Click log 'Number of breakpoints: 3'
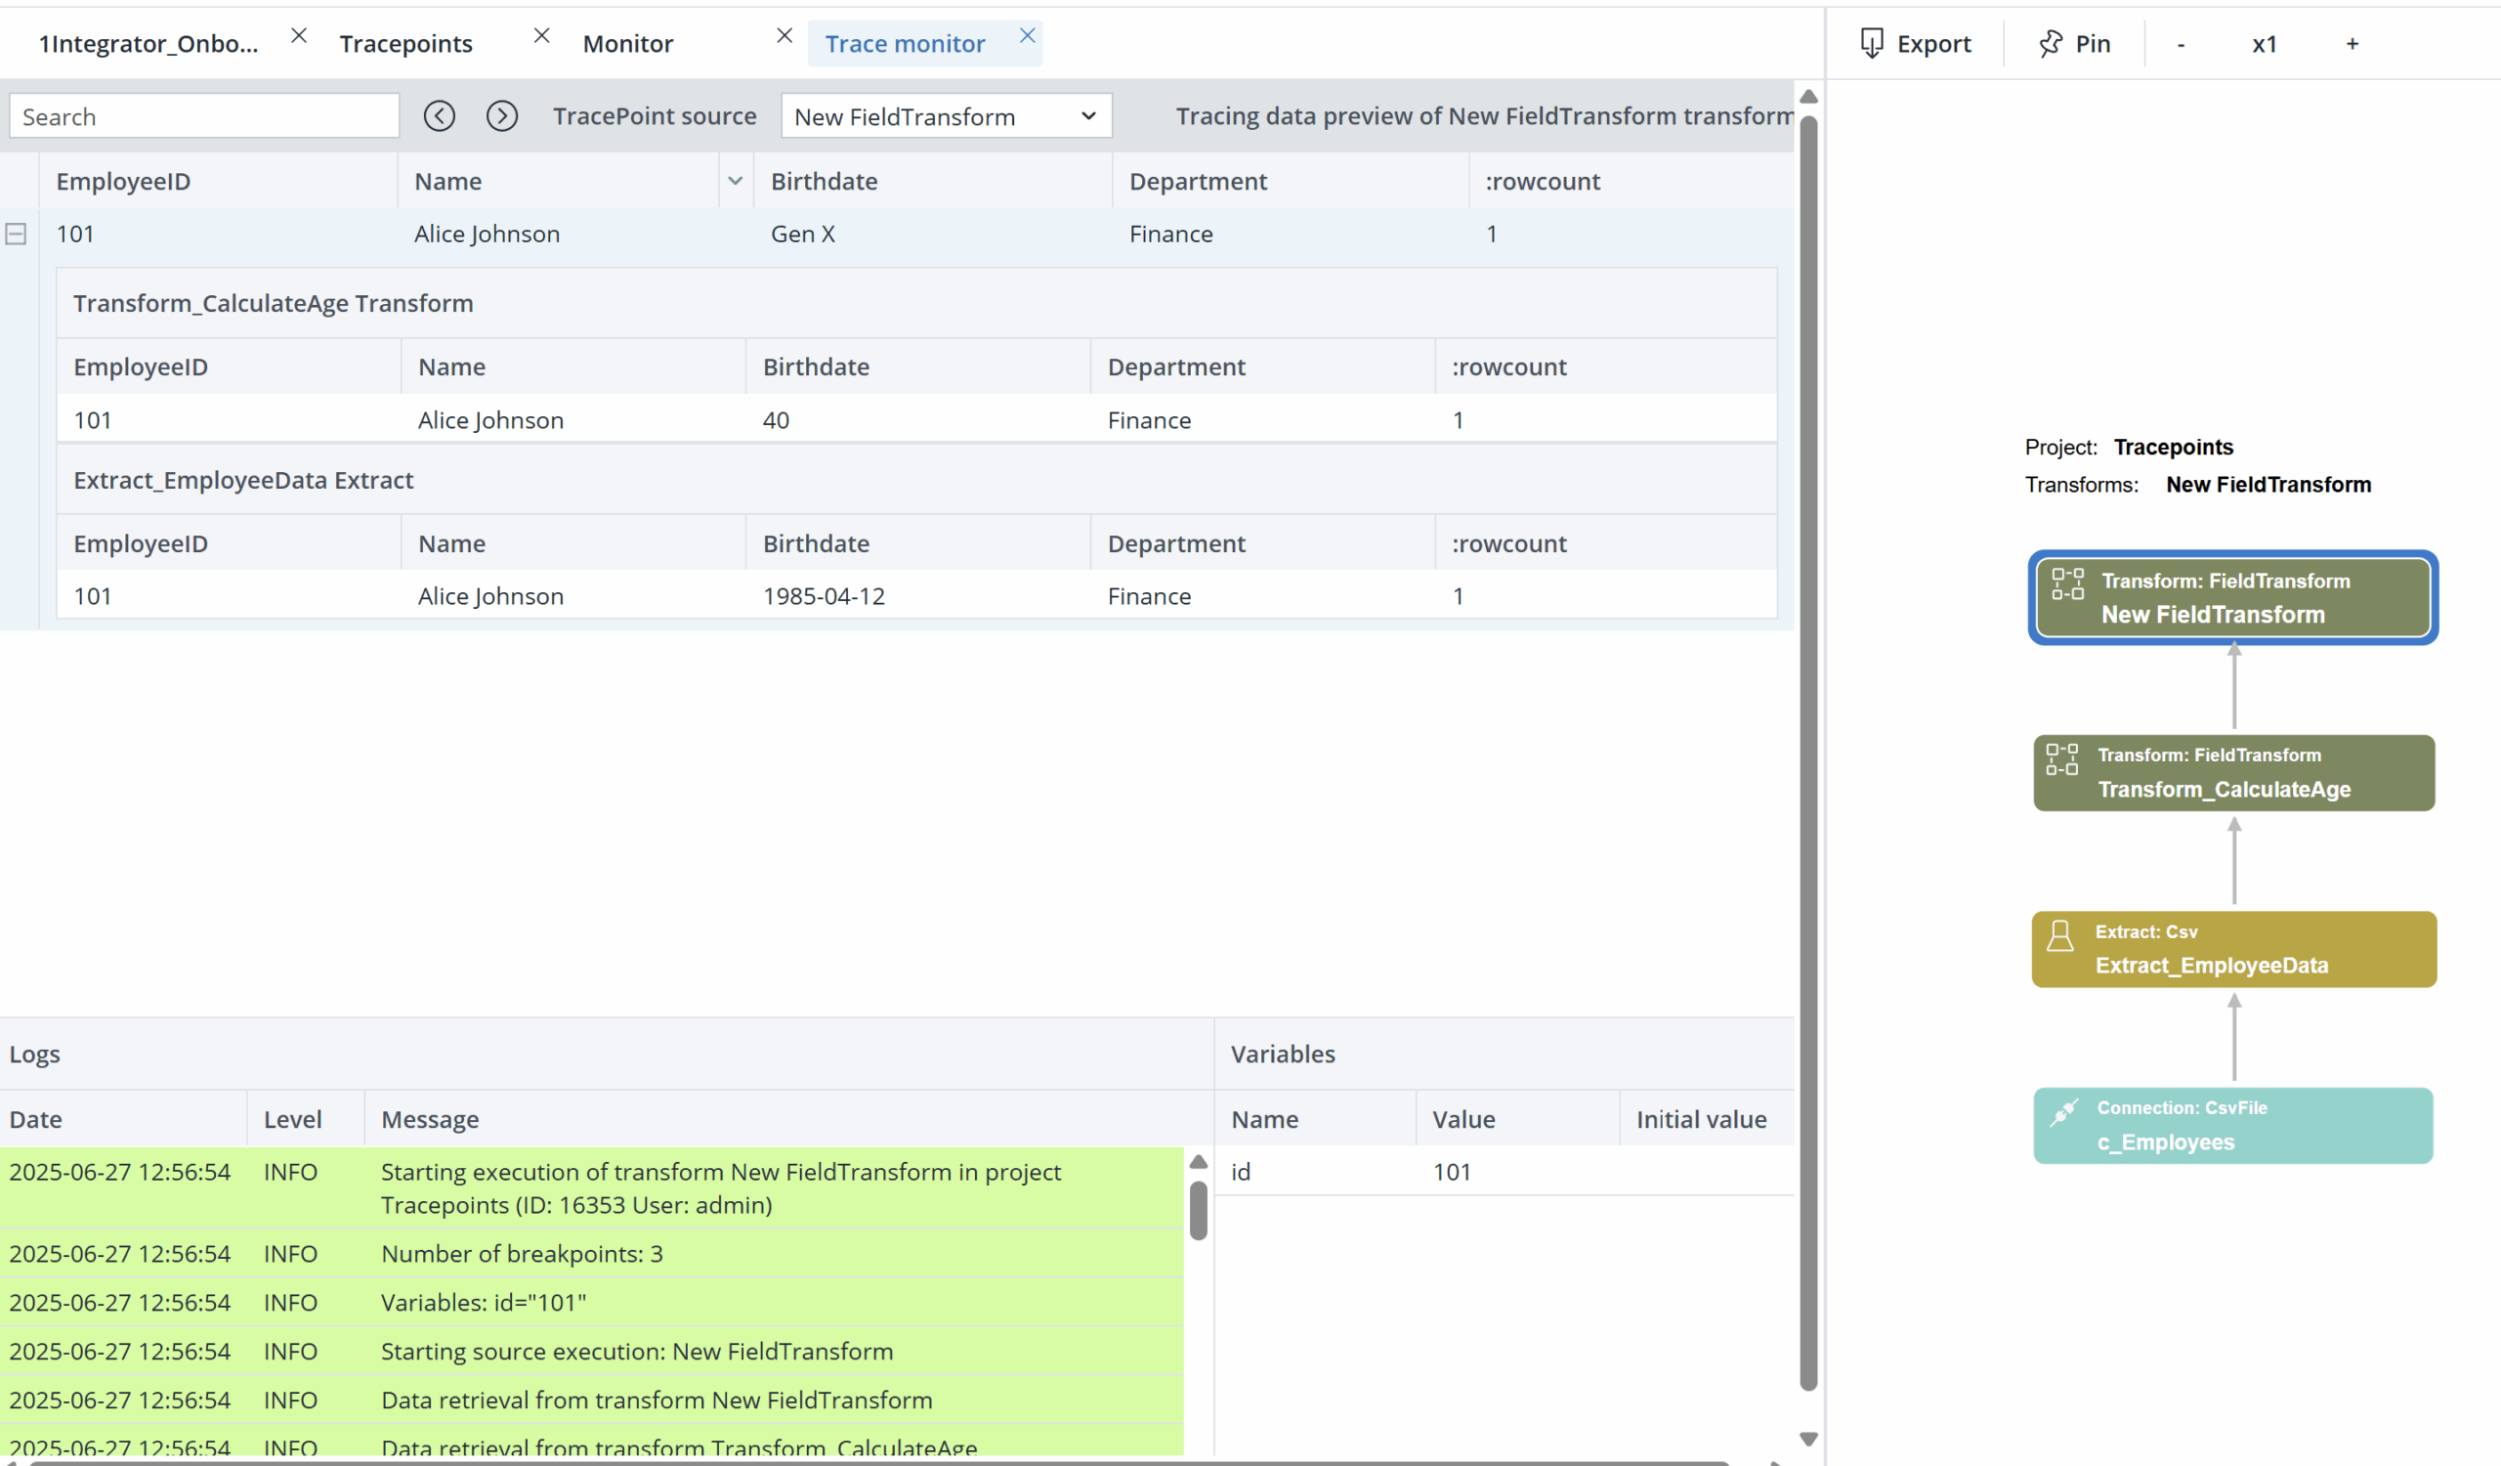This screenshot has width=2501, height=1466. point(522,1254)
